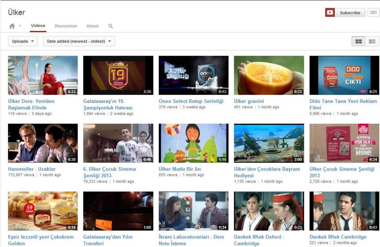Open the Date added sort dropdown
The height and width of the screenshot is (247, 380).
tap(79, 41)
